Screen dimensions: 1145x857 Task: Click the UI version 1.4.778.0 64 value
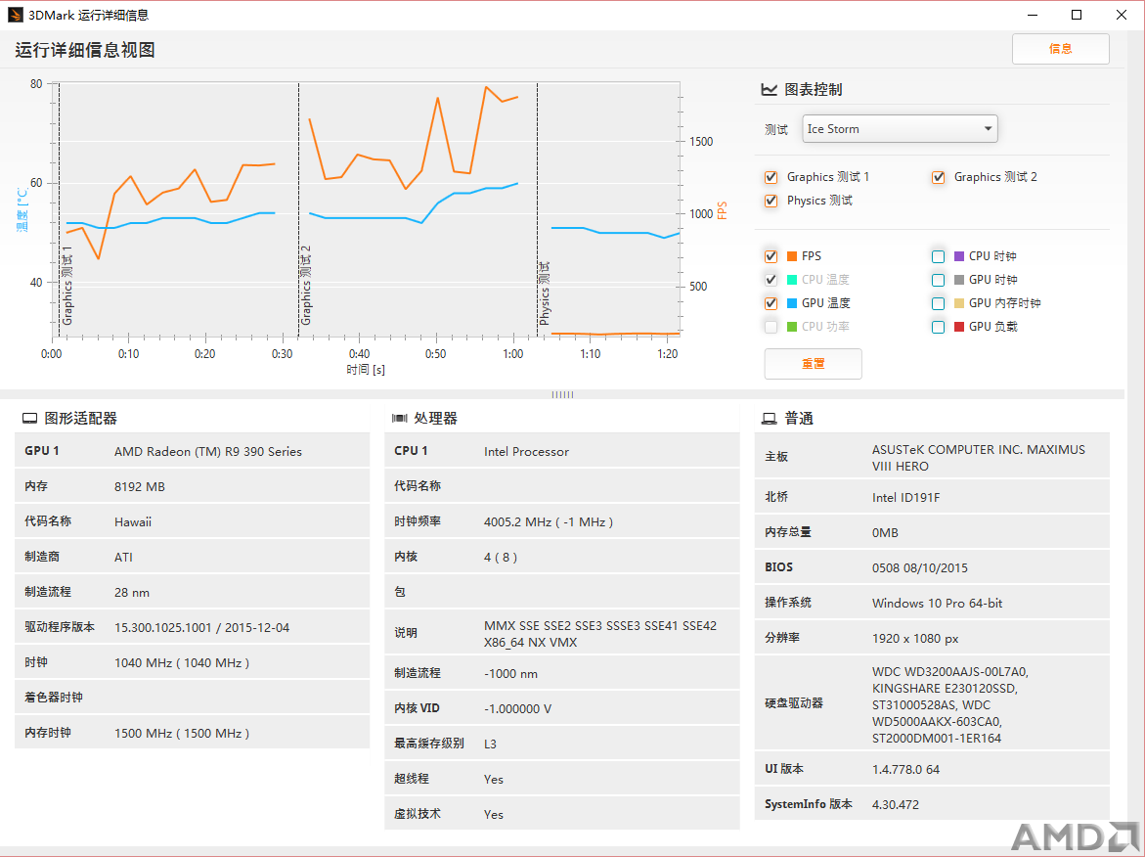(905, 769)
